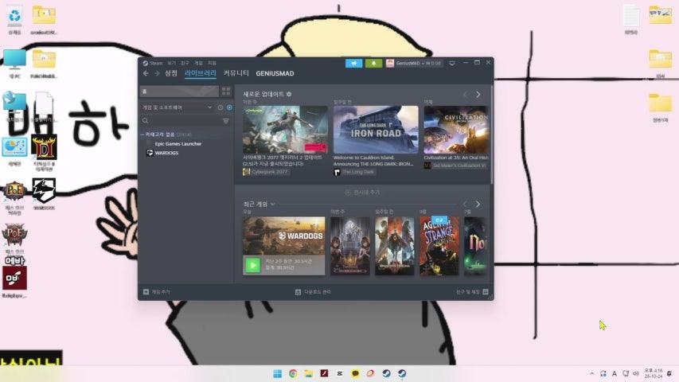Switch to collections grid view
Screen dimensions: 679x382
[x=226, y=91]
